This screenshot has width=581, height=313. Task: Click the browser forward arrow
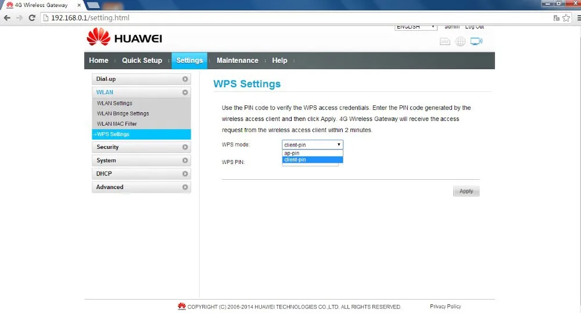point(19,18)
